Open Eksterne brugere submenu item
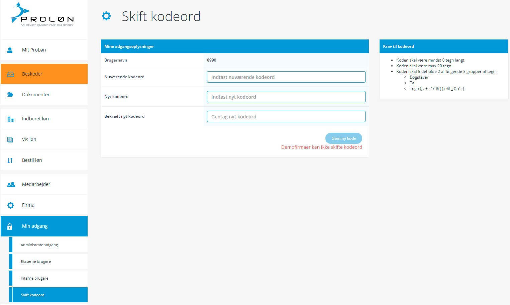Viewport: 510px width, 305px height. (x=36, y=262)
